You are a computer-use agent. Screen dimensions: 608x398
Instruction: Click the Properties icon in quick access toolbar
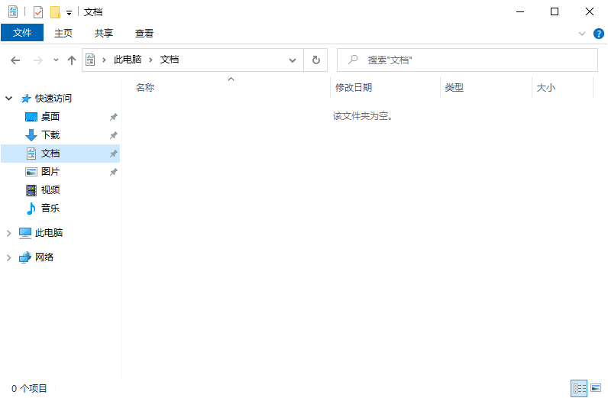click(38, 12)
